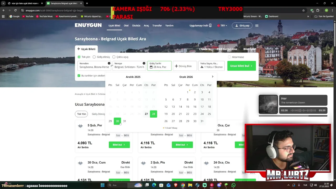Viewport: 336px width, 189px height.
Task: Open the Otobüs nav item
Action: click(x=136, y=25)
